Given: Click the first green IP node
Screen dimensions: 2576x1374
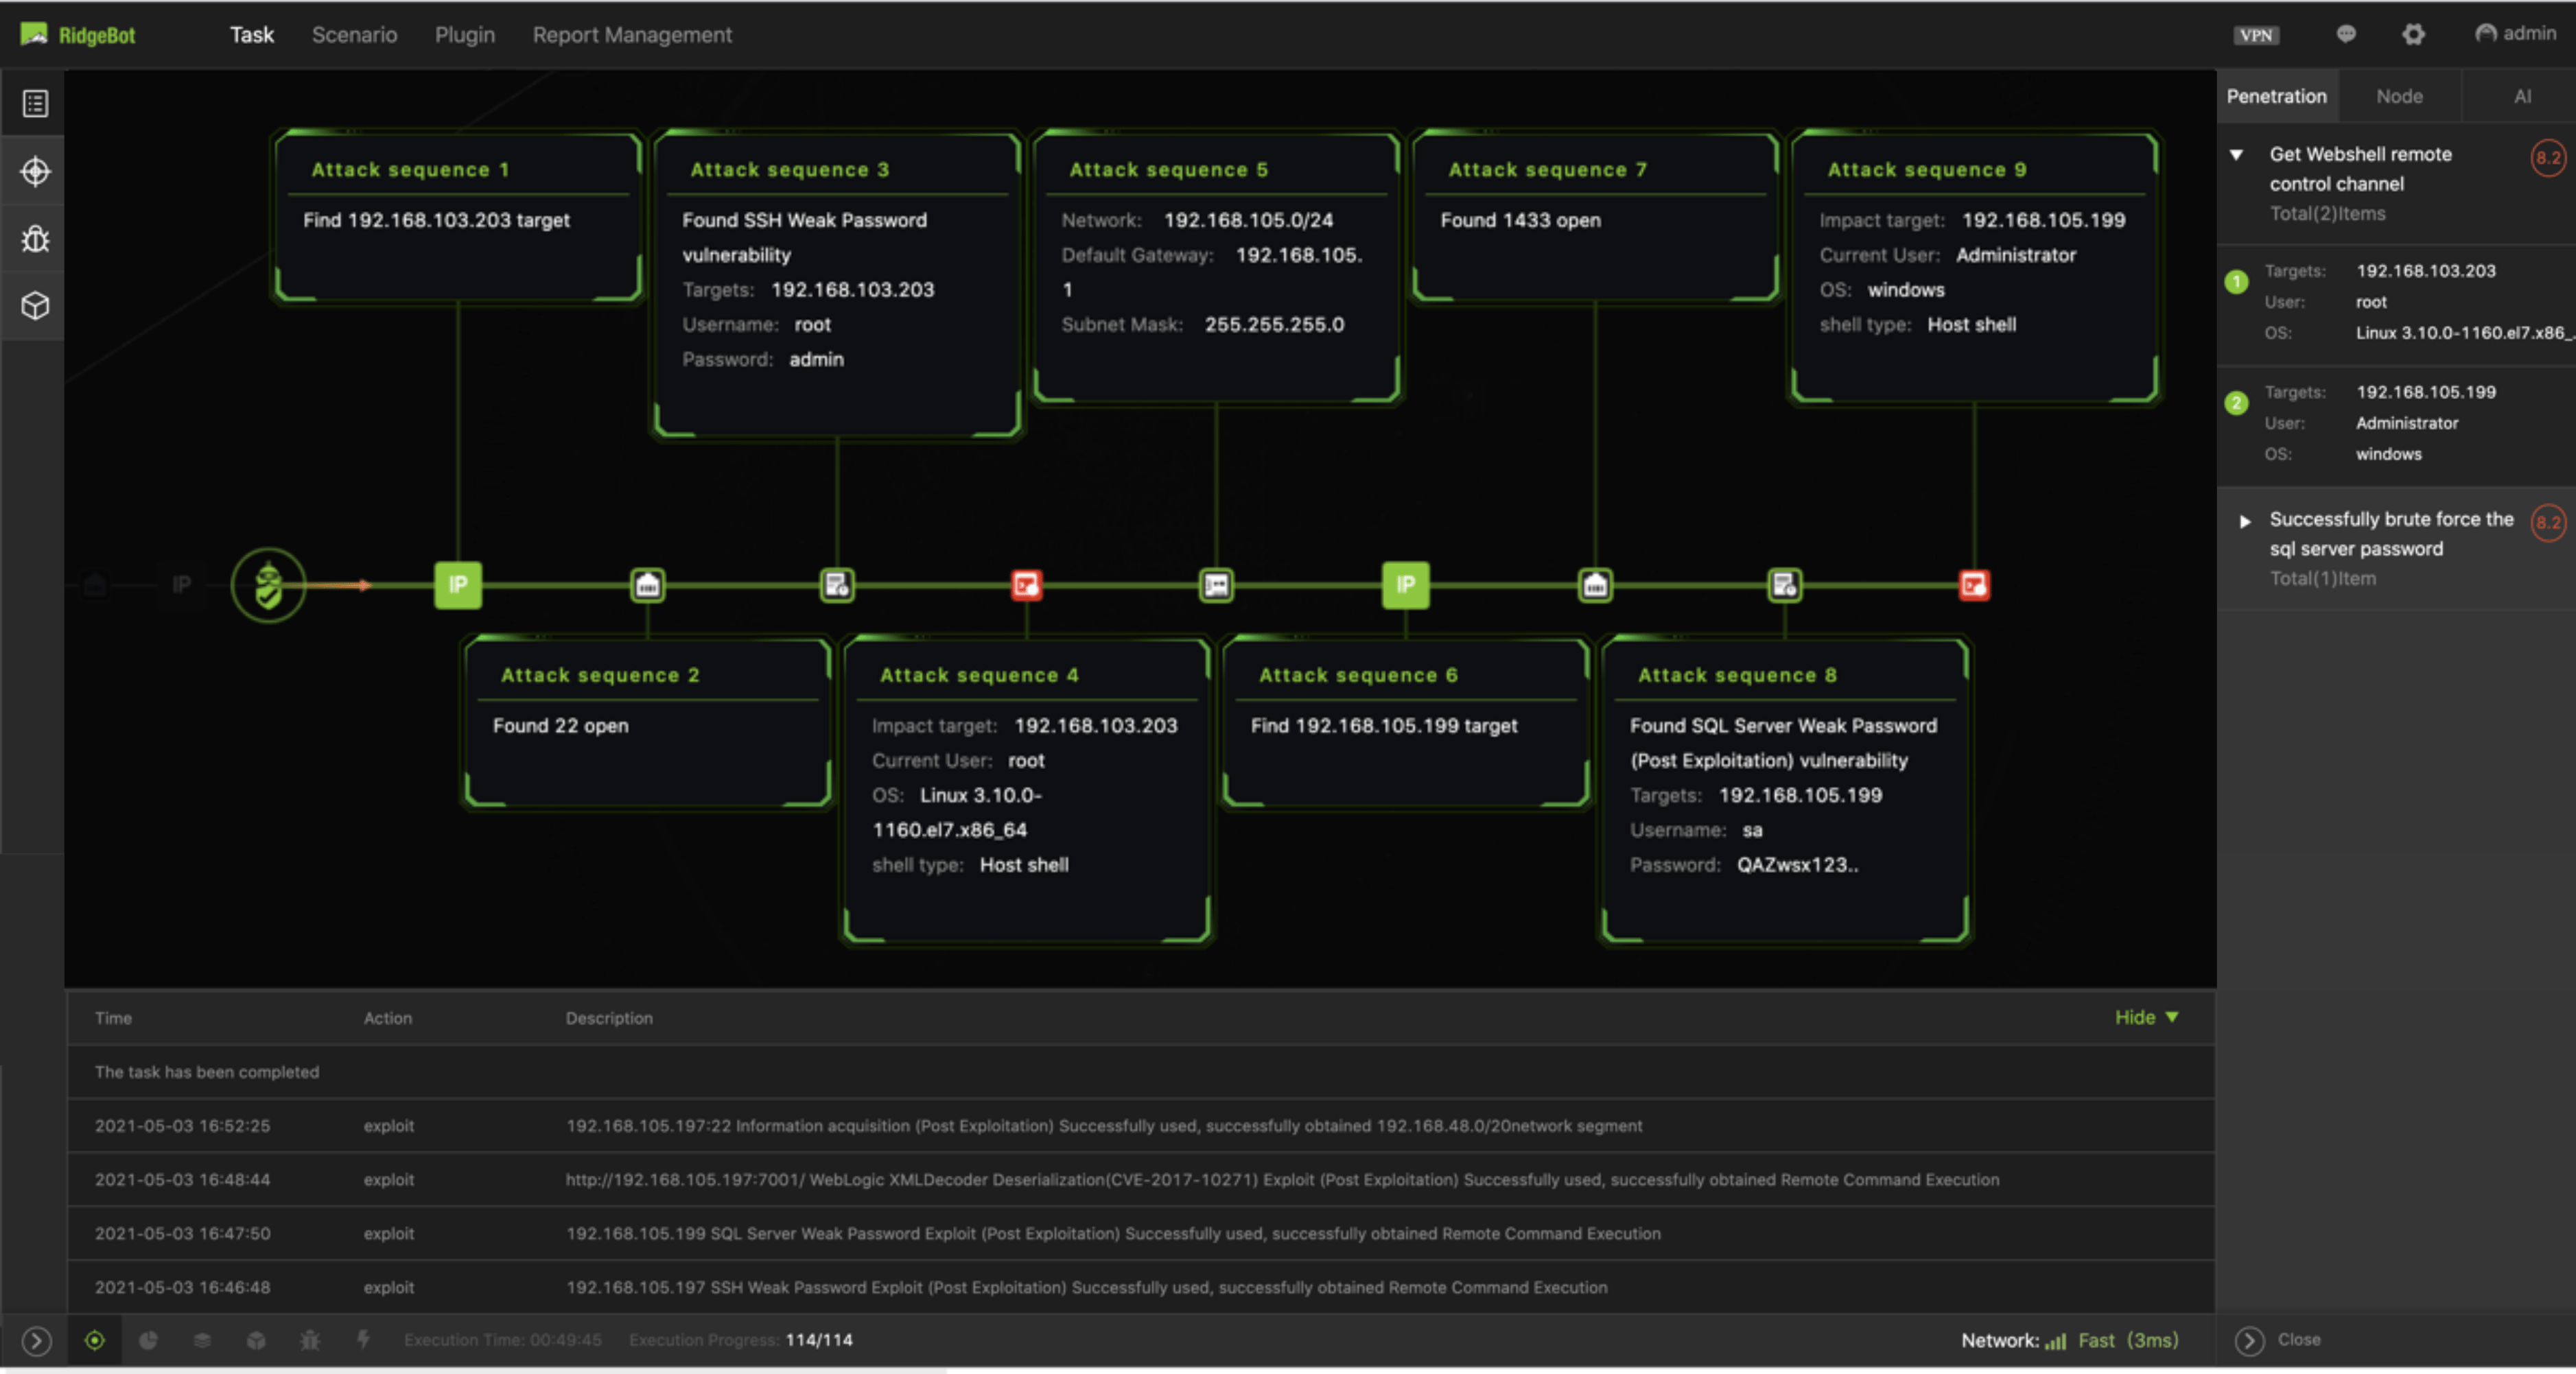Looking at the screenshot, I should tap(458, 585).
